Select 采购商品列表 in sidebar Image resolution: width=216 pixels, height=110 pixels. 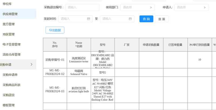tap(12, 85)
